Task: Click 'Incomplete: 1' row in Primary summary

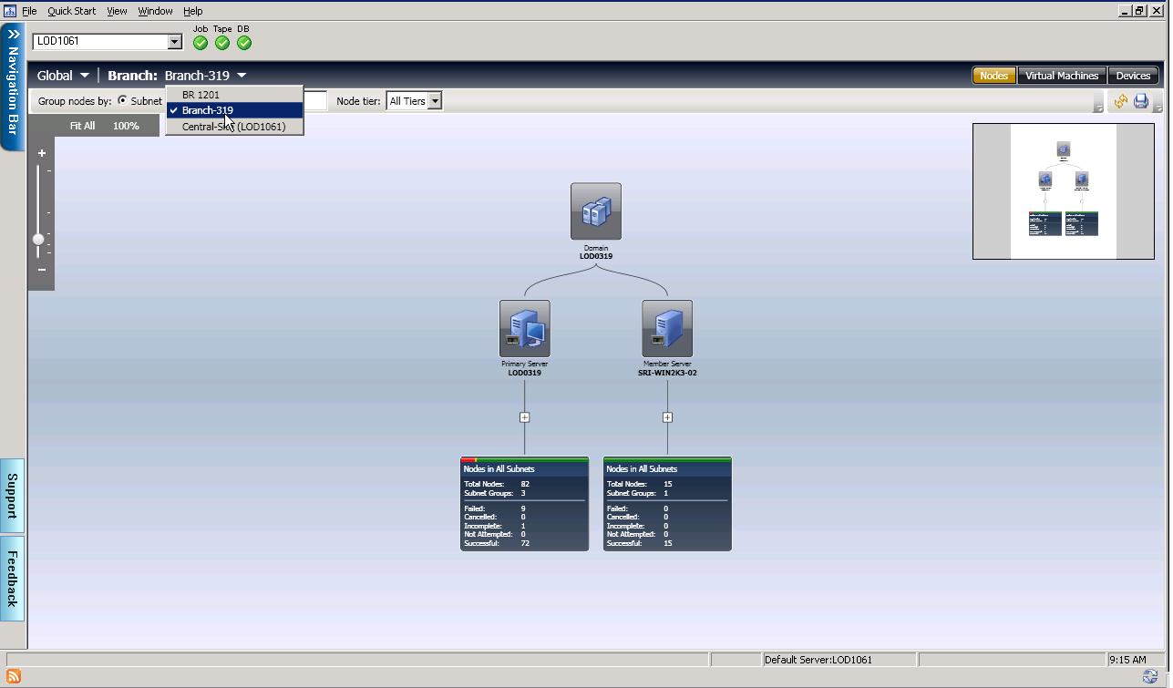Action: (495, 526)
